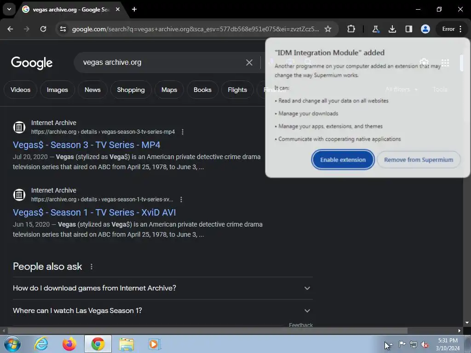Click Internet Archive favicon of Season 1 result
The height and width of the screenshot is (353, 471).
[x=19, y=194]
